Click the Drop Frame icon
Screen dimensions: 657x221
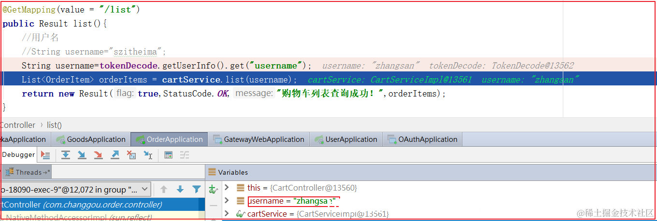131,155
